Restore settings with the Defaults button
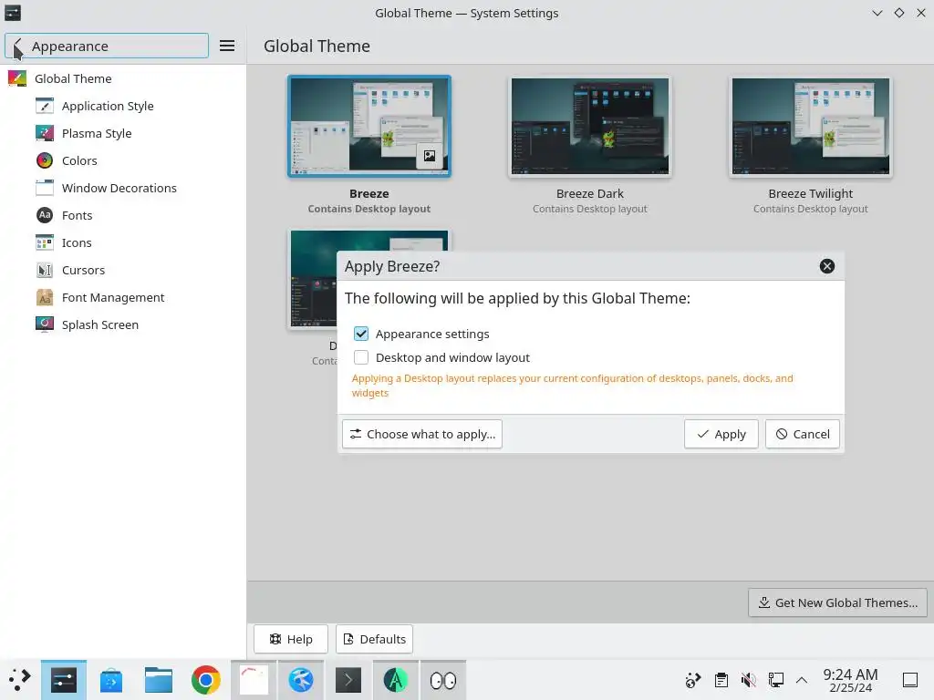Screen dimensions: 934x700 [374, 639]
